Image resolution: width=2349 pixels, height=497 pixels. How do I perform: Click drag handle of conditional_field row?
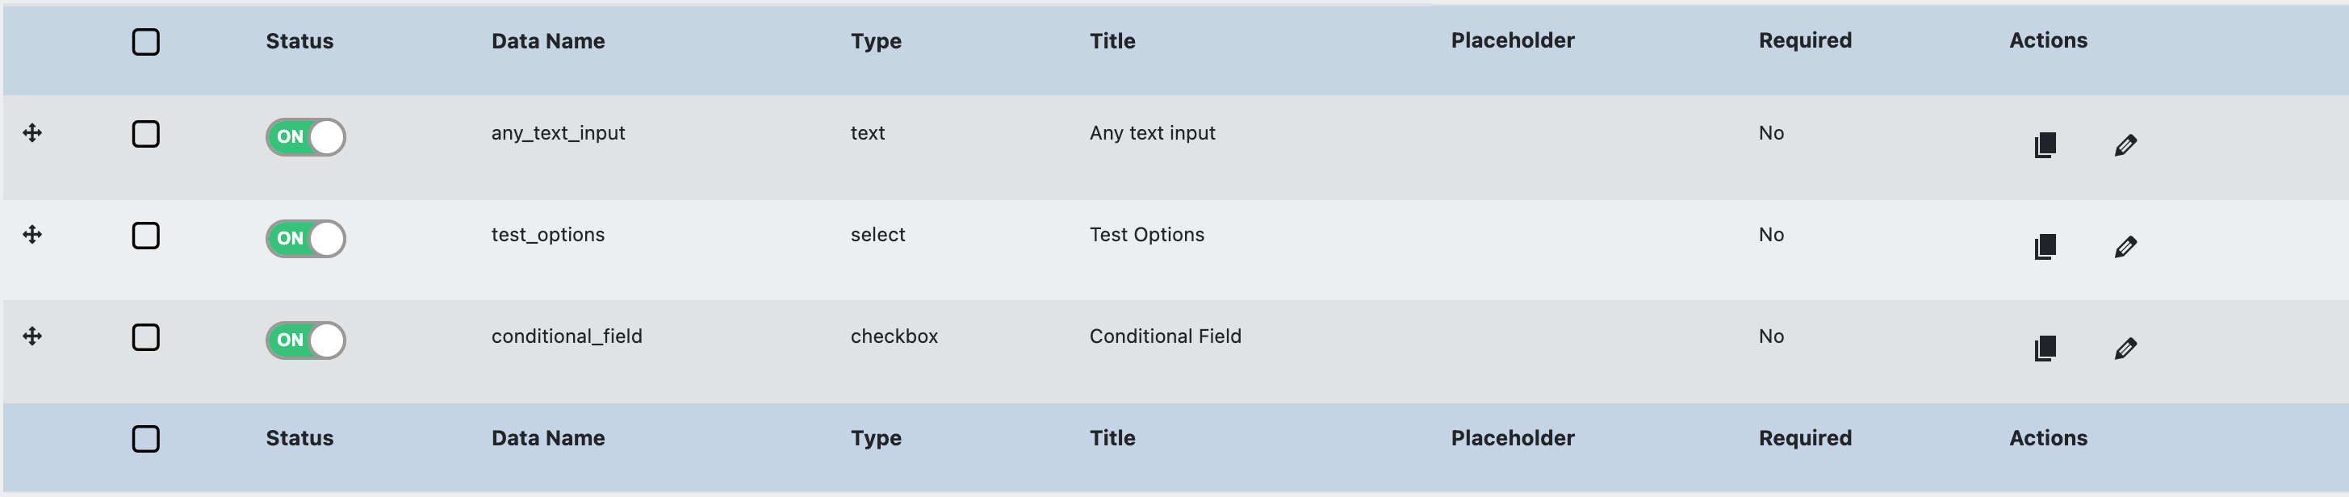(33, 336)
